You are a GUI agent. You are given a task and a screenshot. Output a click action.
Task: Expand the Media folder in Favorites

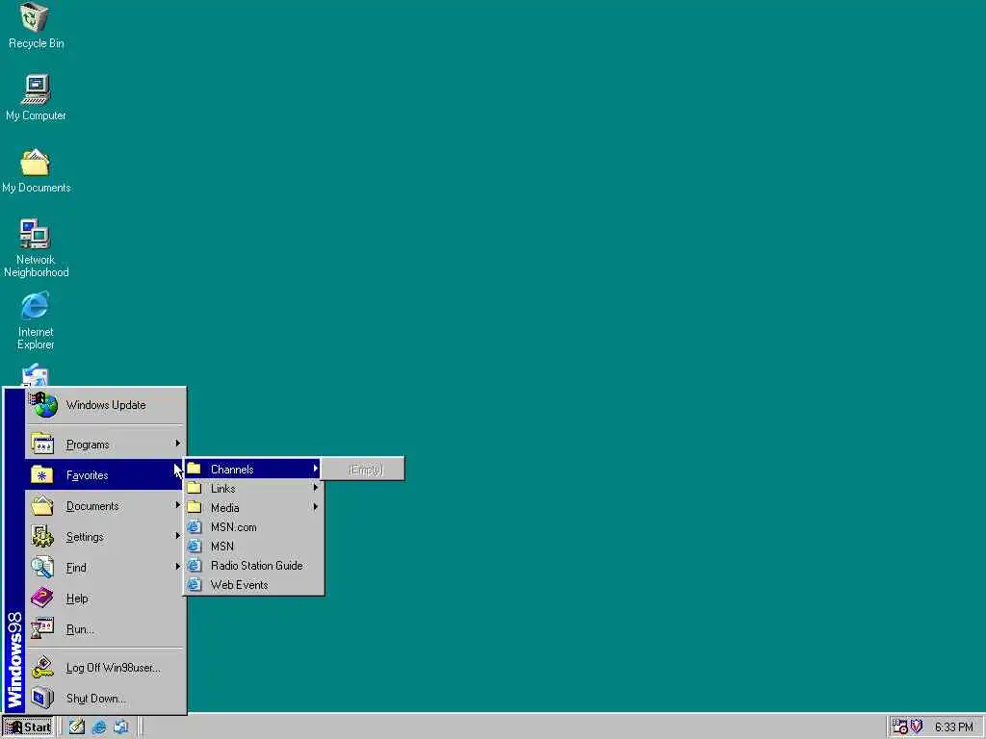pos(253,508)
